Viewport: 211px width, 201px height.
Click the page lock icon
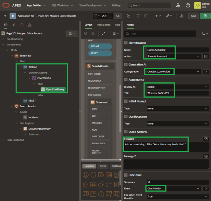coord(129,16)
